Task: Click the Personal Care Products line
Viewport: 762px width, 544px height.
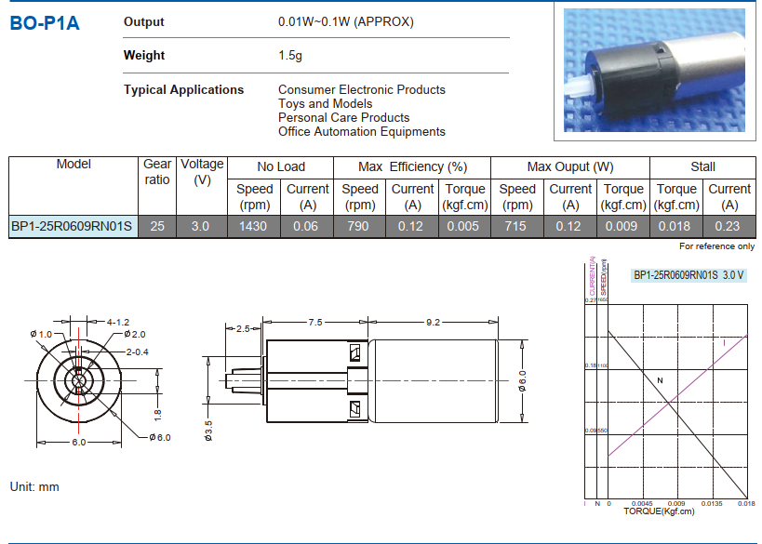Action: click(343, 117)
